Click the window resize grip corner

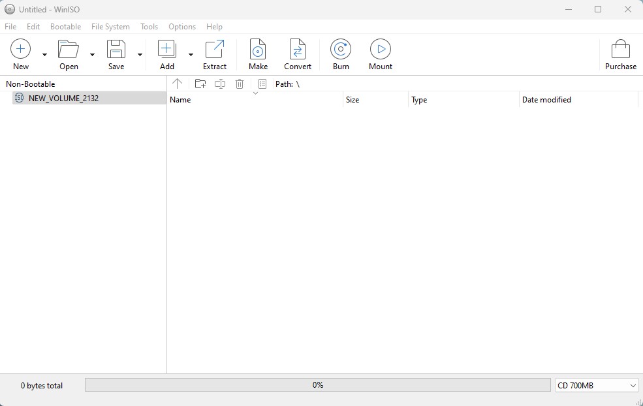[x=638, y=402]
